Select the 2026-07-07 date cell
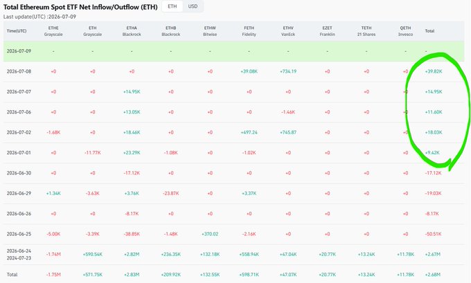Image resolution: width=471 pixels, height=283 pixels. [19, 92]
